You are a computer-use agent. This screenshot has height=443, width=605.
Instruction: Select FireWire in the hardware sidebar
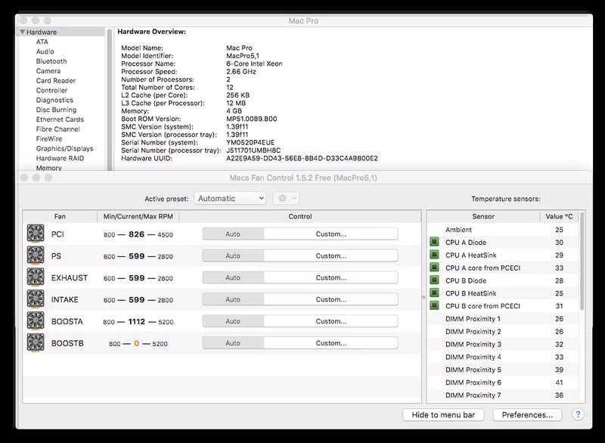tap(49, 139)
